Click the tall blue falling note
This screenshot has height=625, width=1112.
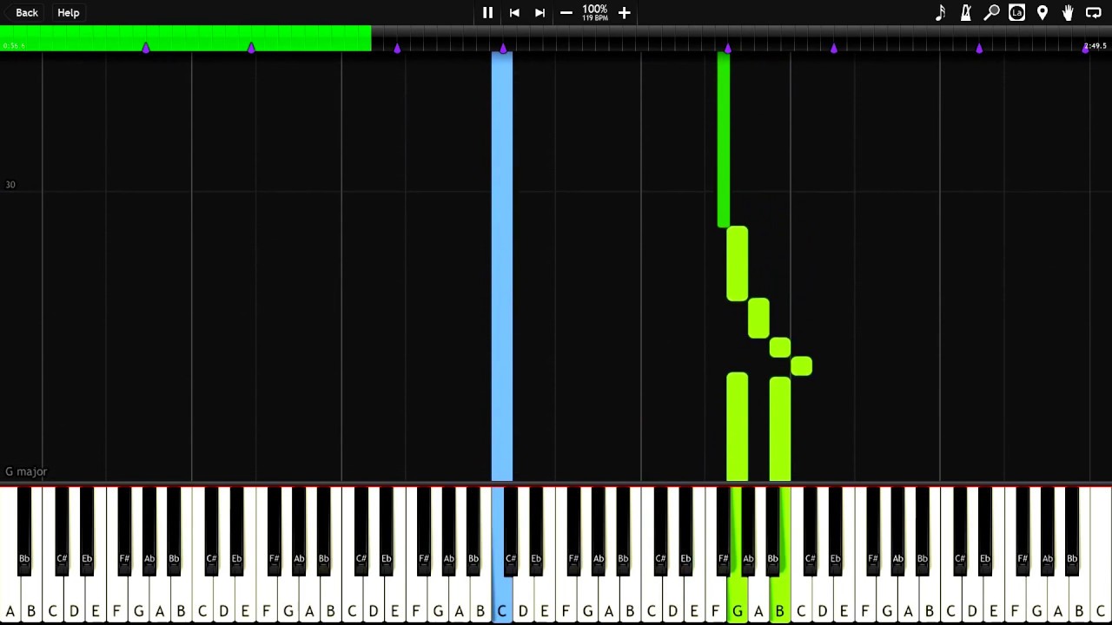click(x=502, y=266)
